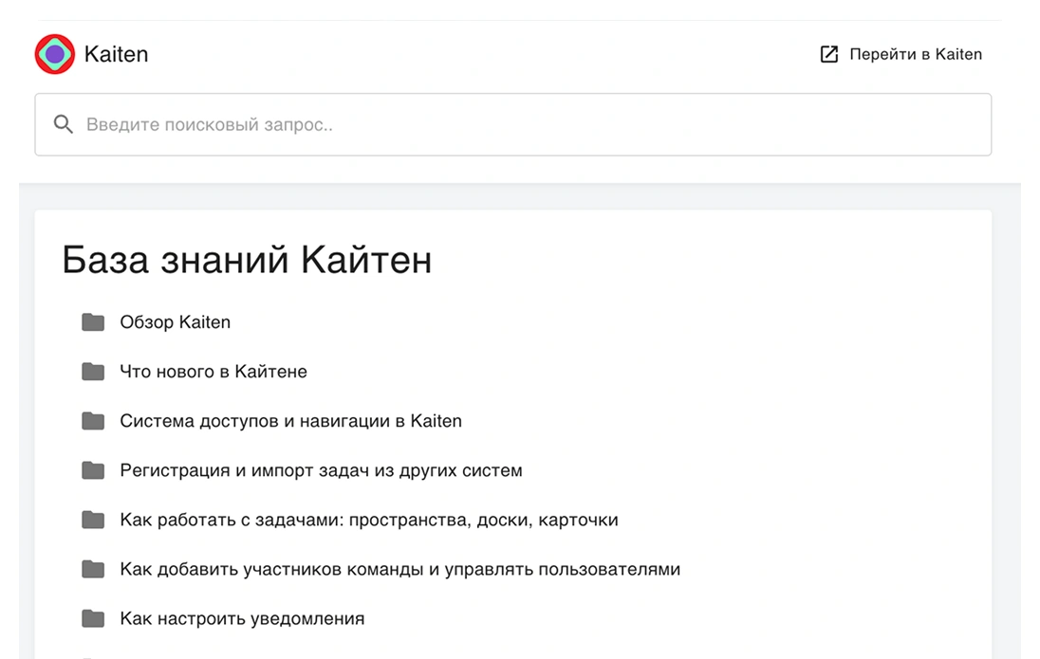Open Регистрация и импорт задач из других систем
The width and height of the screenshot is (1040, 659).
point(321,469)
